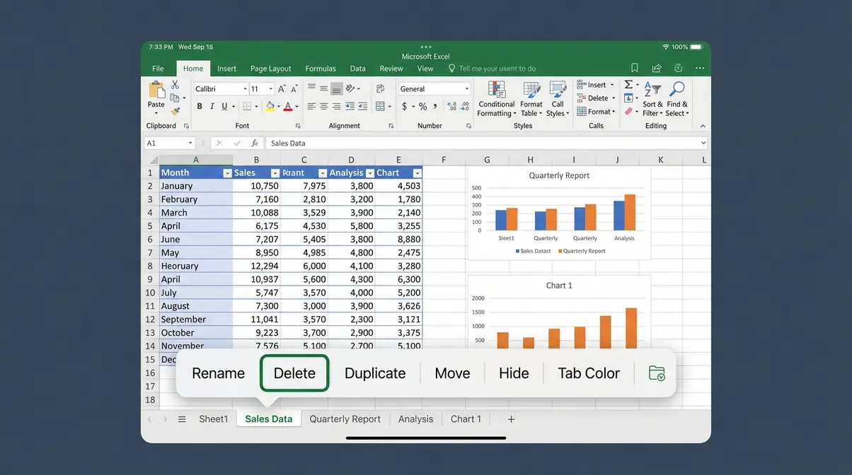Toggle align text right
Screen dimensions: 852x475
point(336,106)
